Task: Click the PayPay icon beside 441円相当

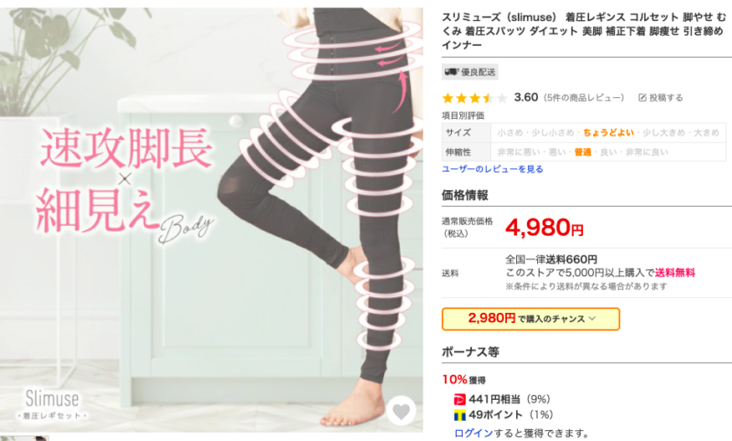Action: 460,400
